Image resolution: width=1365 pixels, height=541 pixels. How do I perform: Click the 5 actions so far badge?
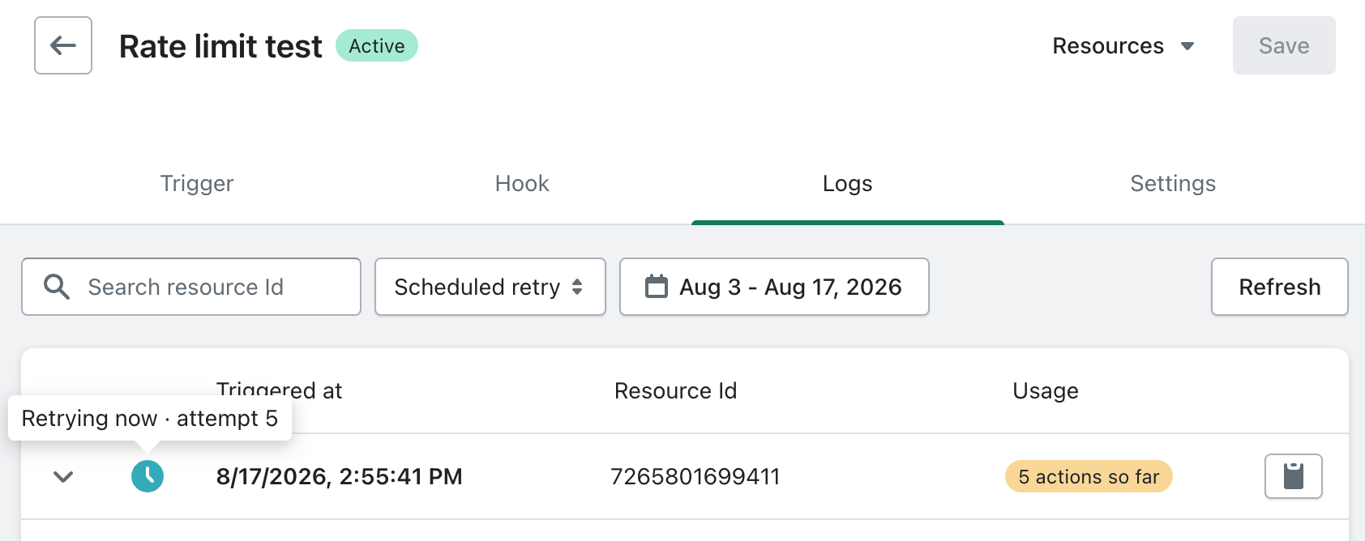[1089, 477]
